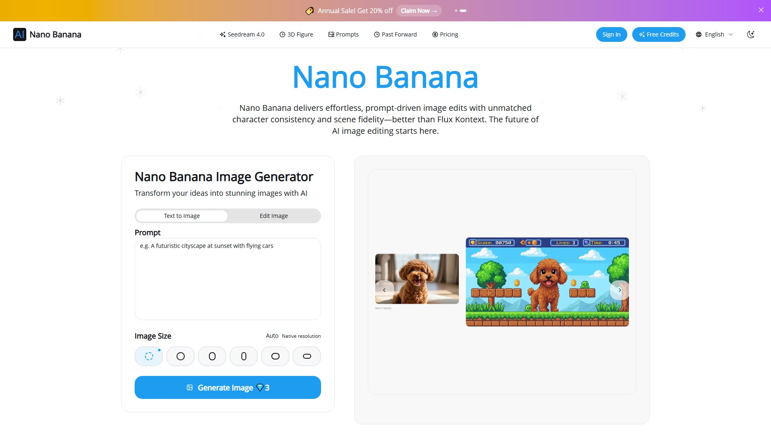Open Past Forward in the navigation
Viewport: 771px width, 442px height.
(395, 34)
